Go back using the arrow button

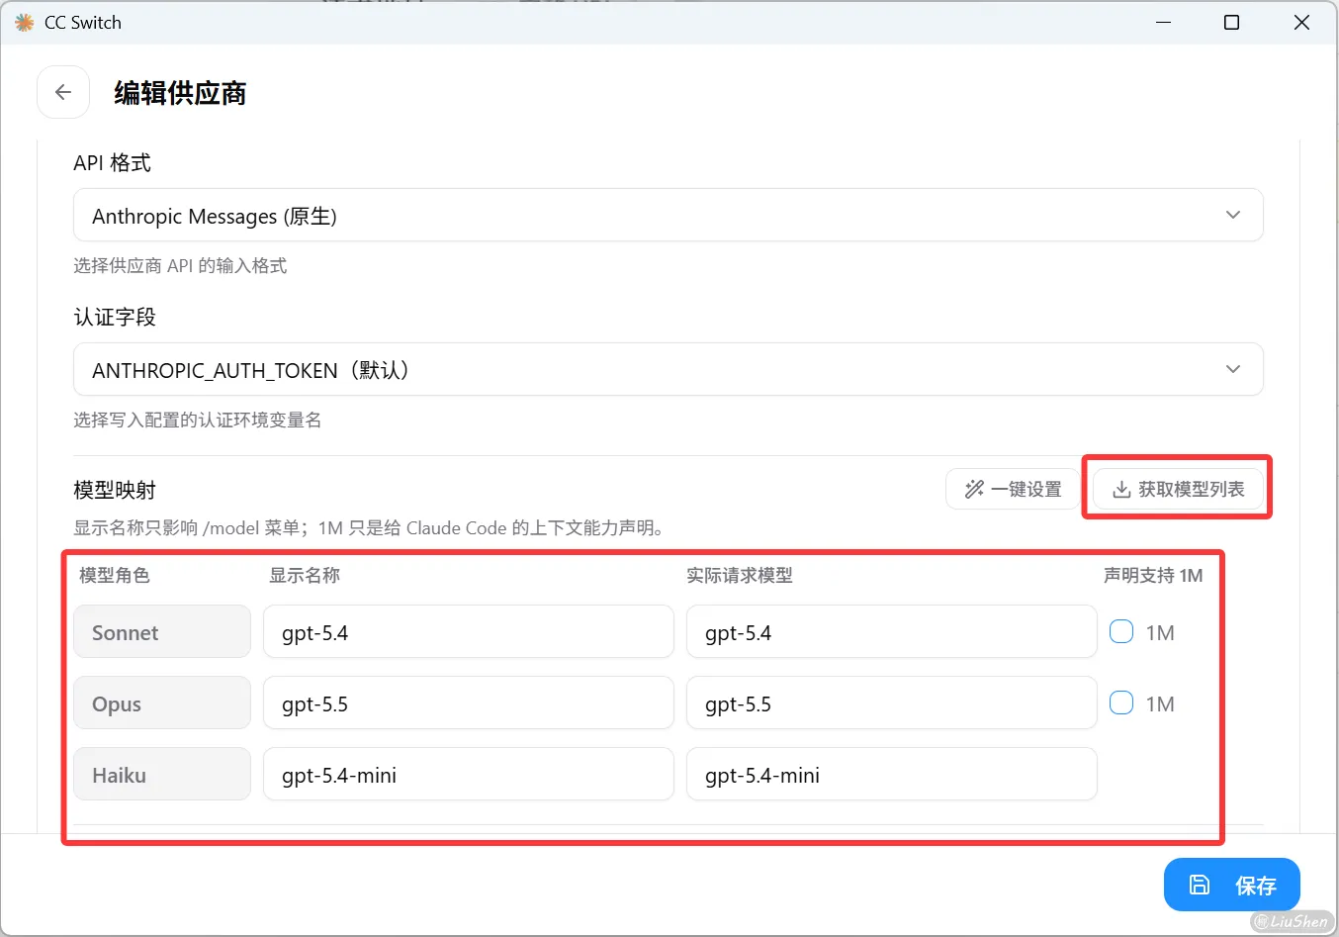(63, 92)
